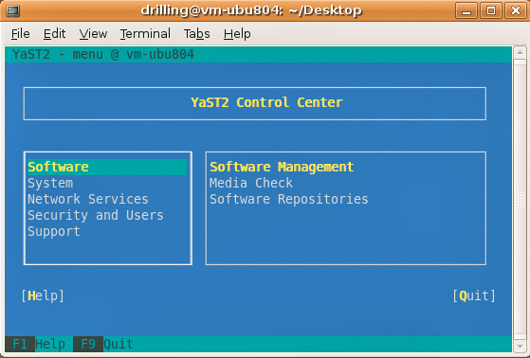Maximize the terminal window
Screen dimensions: 530x358
491,10
